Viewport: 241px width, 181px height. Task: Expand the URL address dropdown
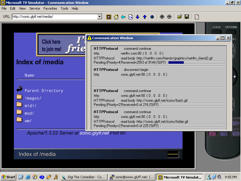click(x=100, y=17)
